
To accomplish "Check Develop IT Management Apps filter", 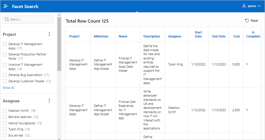I will (5, 44).
